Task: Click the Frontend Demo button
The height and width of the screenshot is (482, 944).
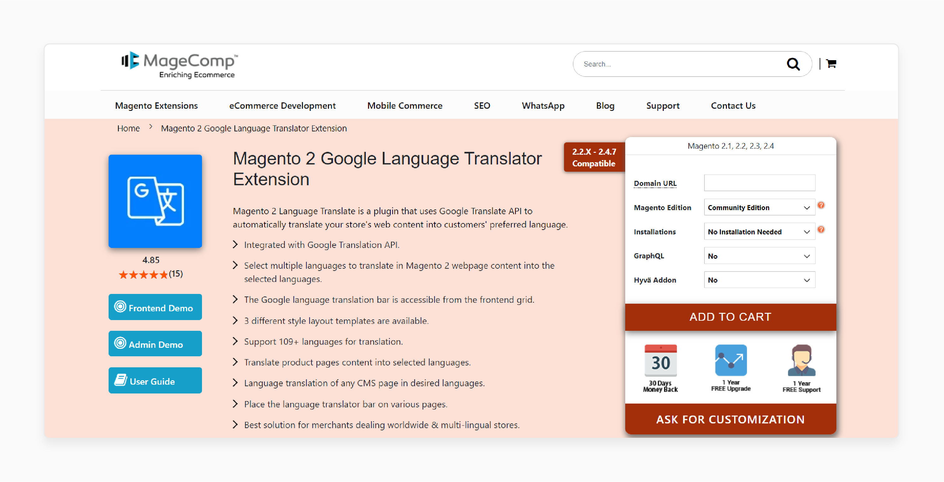Action: [x=155, y=307]
